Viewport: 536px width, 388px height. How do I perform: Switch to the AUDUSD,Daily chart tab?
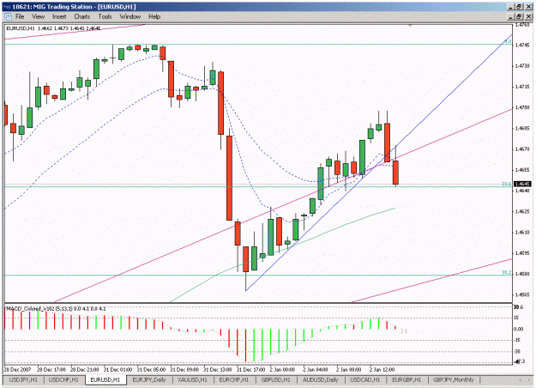click(320, 379)
